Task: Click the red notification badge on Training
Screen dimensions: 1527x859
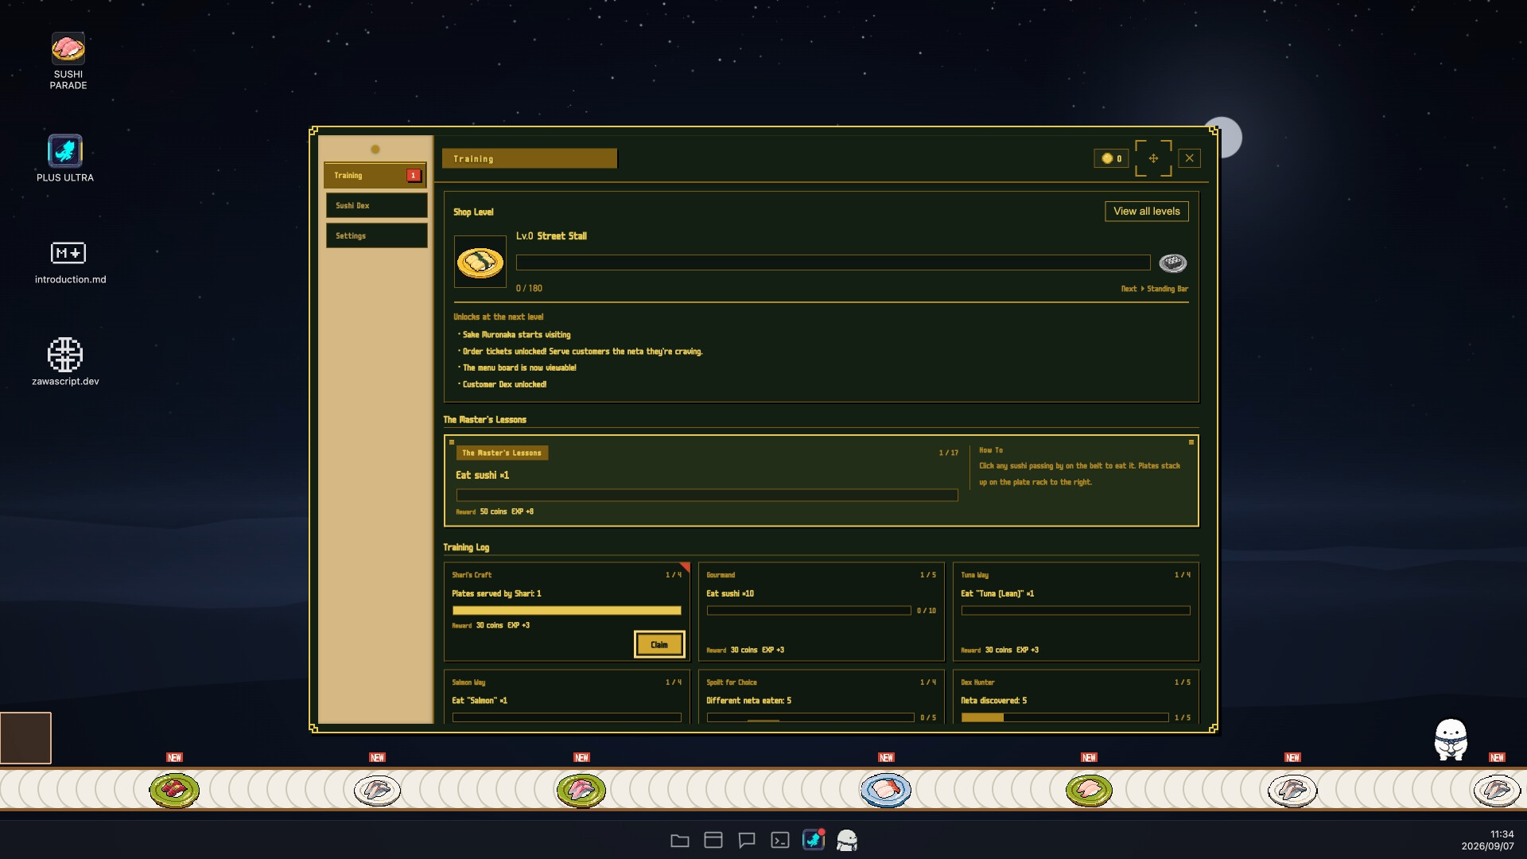Action: (x=414, y=175)
